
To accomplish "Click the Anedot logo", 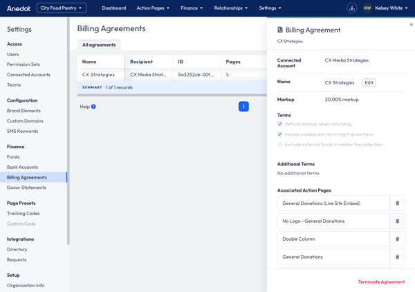I will pos(19,8).
